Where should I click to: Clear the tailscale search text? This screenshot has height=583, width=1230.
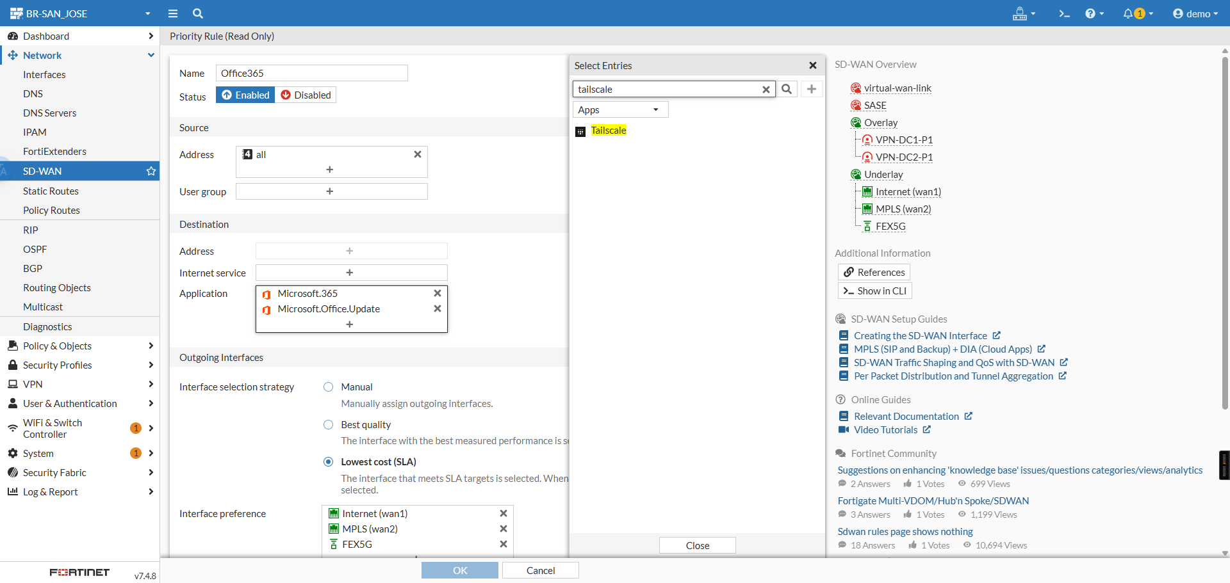(766, 90)
